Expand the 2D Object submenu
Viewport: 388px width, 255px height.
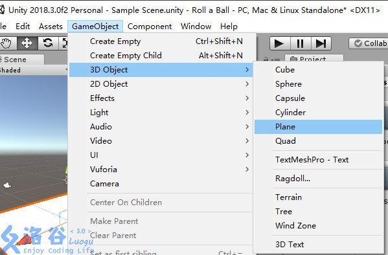tap(161, 84)
